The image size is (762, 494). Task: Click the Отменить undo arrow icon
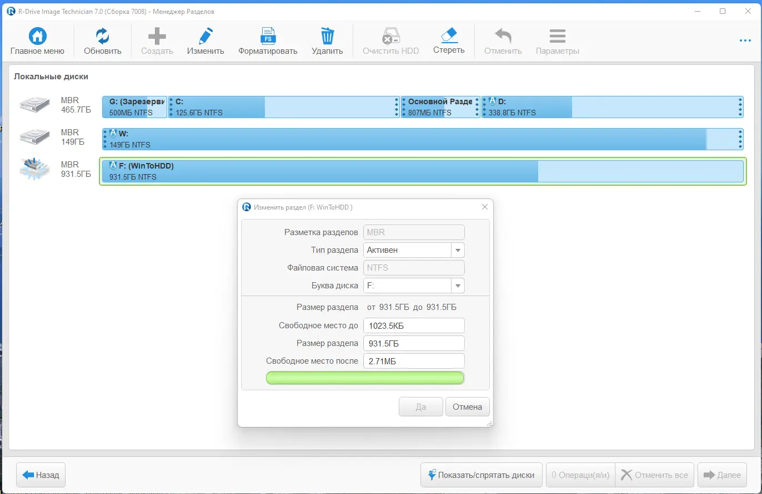pyautogui.click(x=503, y=37)
